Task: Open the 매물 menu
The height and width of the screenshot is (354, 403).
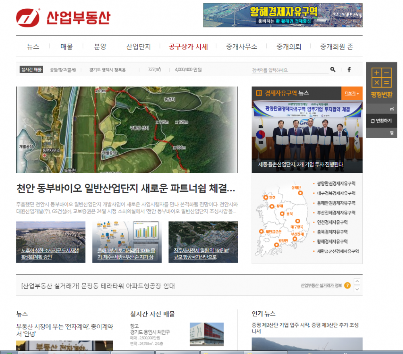Action: coord(66,46)
